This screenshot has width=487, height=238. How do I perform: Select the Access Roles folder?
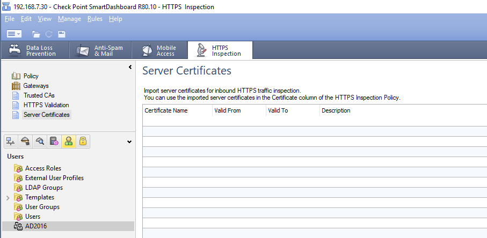pyautogui.click(x=43, y=168)
